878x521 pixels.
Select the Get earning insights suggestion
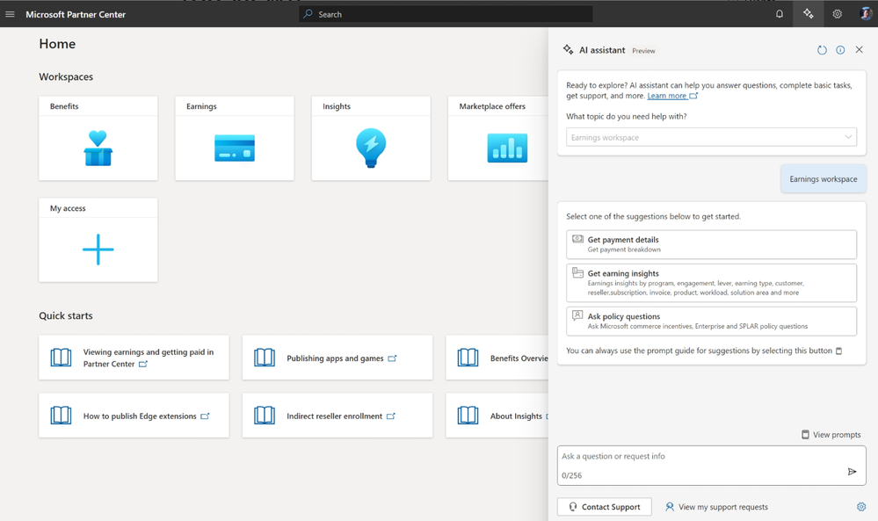click(x=711, y=283)
